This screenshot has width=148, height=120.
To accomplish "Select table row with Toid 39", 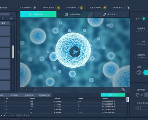I will pyautogui.click(x=63, y=112).
